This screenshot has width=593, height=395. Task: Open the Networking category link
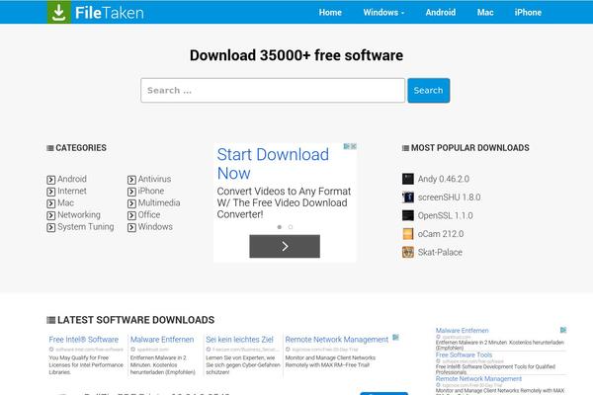[x=79, y=215]
